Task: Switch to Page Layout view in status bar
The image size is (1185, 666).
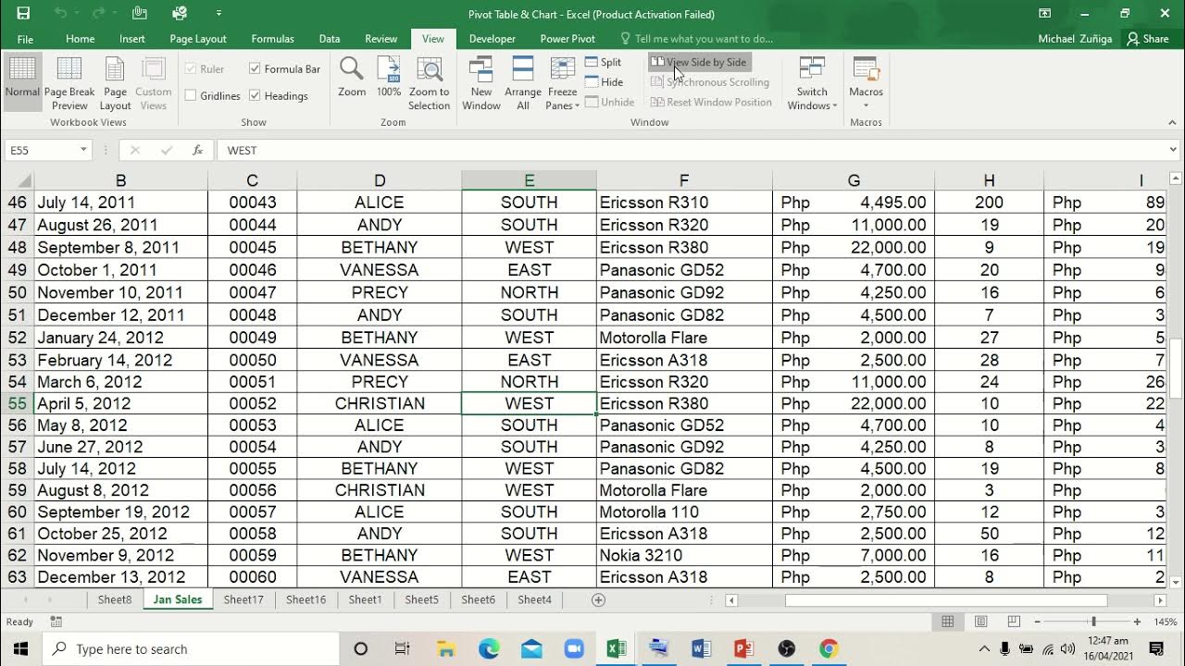Action: pyautogui.click(x=980, y=622)
